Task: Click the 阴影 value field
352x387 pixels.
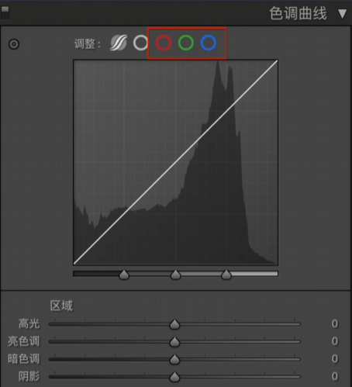Action: tap(335, 376)
